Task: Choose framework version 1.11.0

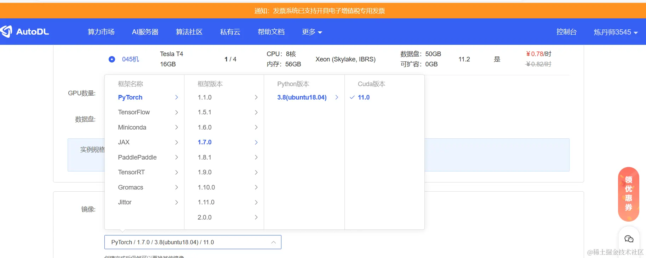Action: pyautogui.click(x=206, y=202)
